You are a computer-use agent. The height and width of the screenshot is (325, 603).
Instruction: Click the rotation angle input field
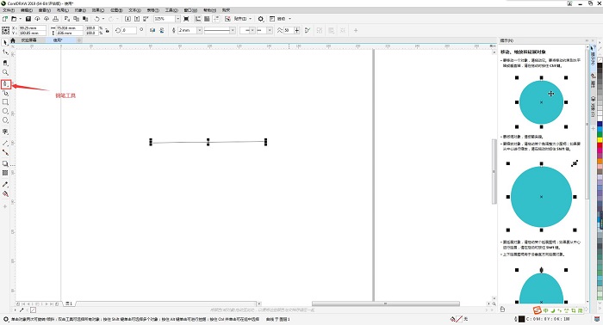coord(128,30)
